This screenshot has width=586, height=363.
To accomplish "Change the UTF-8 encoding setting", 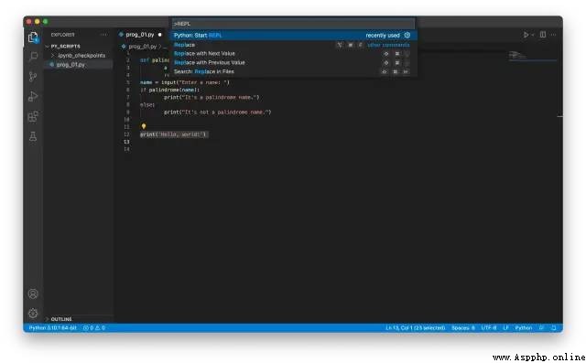I will (489, 328).
